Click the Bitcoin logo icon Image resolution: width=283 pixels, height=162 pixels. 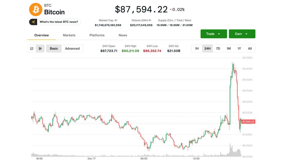point(36,10)
